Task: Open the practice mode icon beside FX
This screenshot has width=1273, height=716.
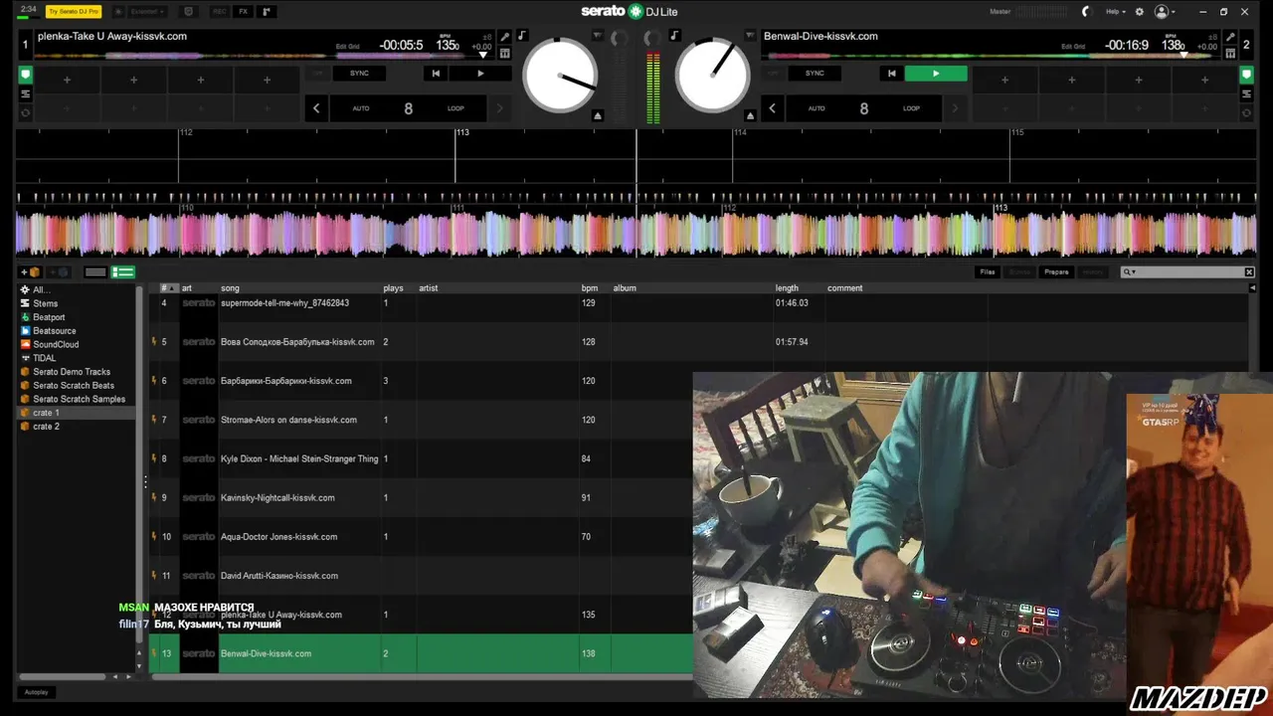Action: [267, 11]
